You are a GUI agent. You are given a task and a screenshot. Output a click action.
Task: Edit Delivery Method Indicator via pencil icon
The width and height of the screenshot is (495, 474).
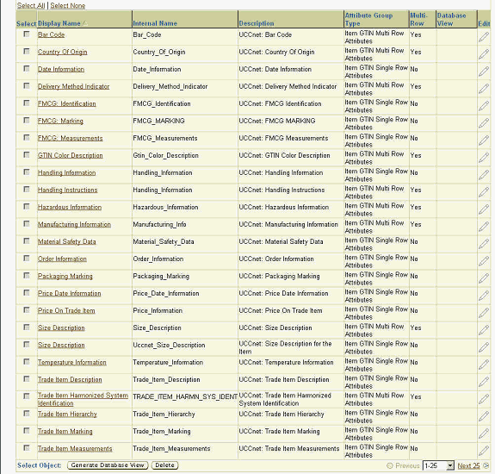(483, 89)
